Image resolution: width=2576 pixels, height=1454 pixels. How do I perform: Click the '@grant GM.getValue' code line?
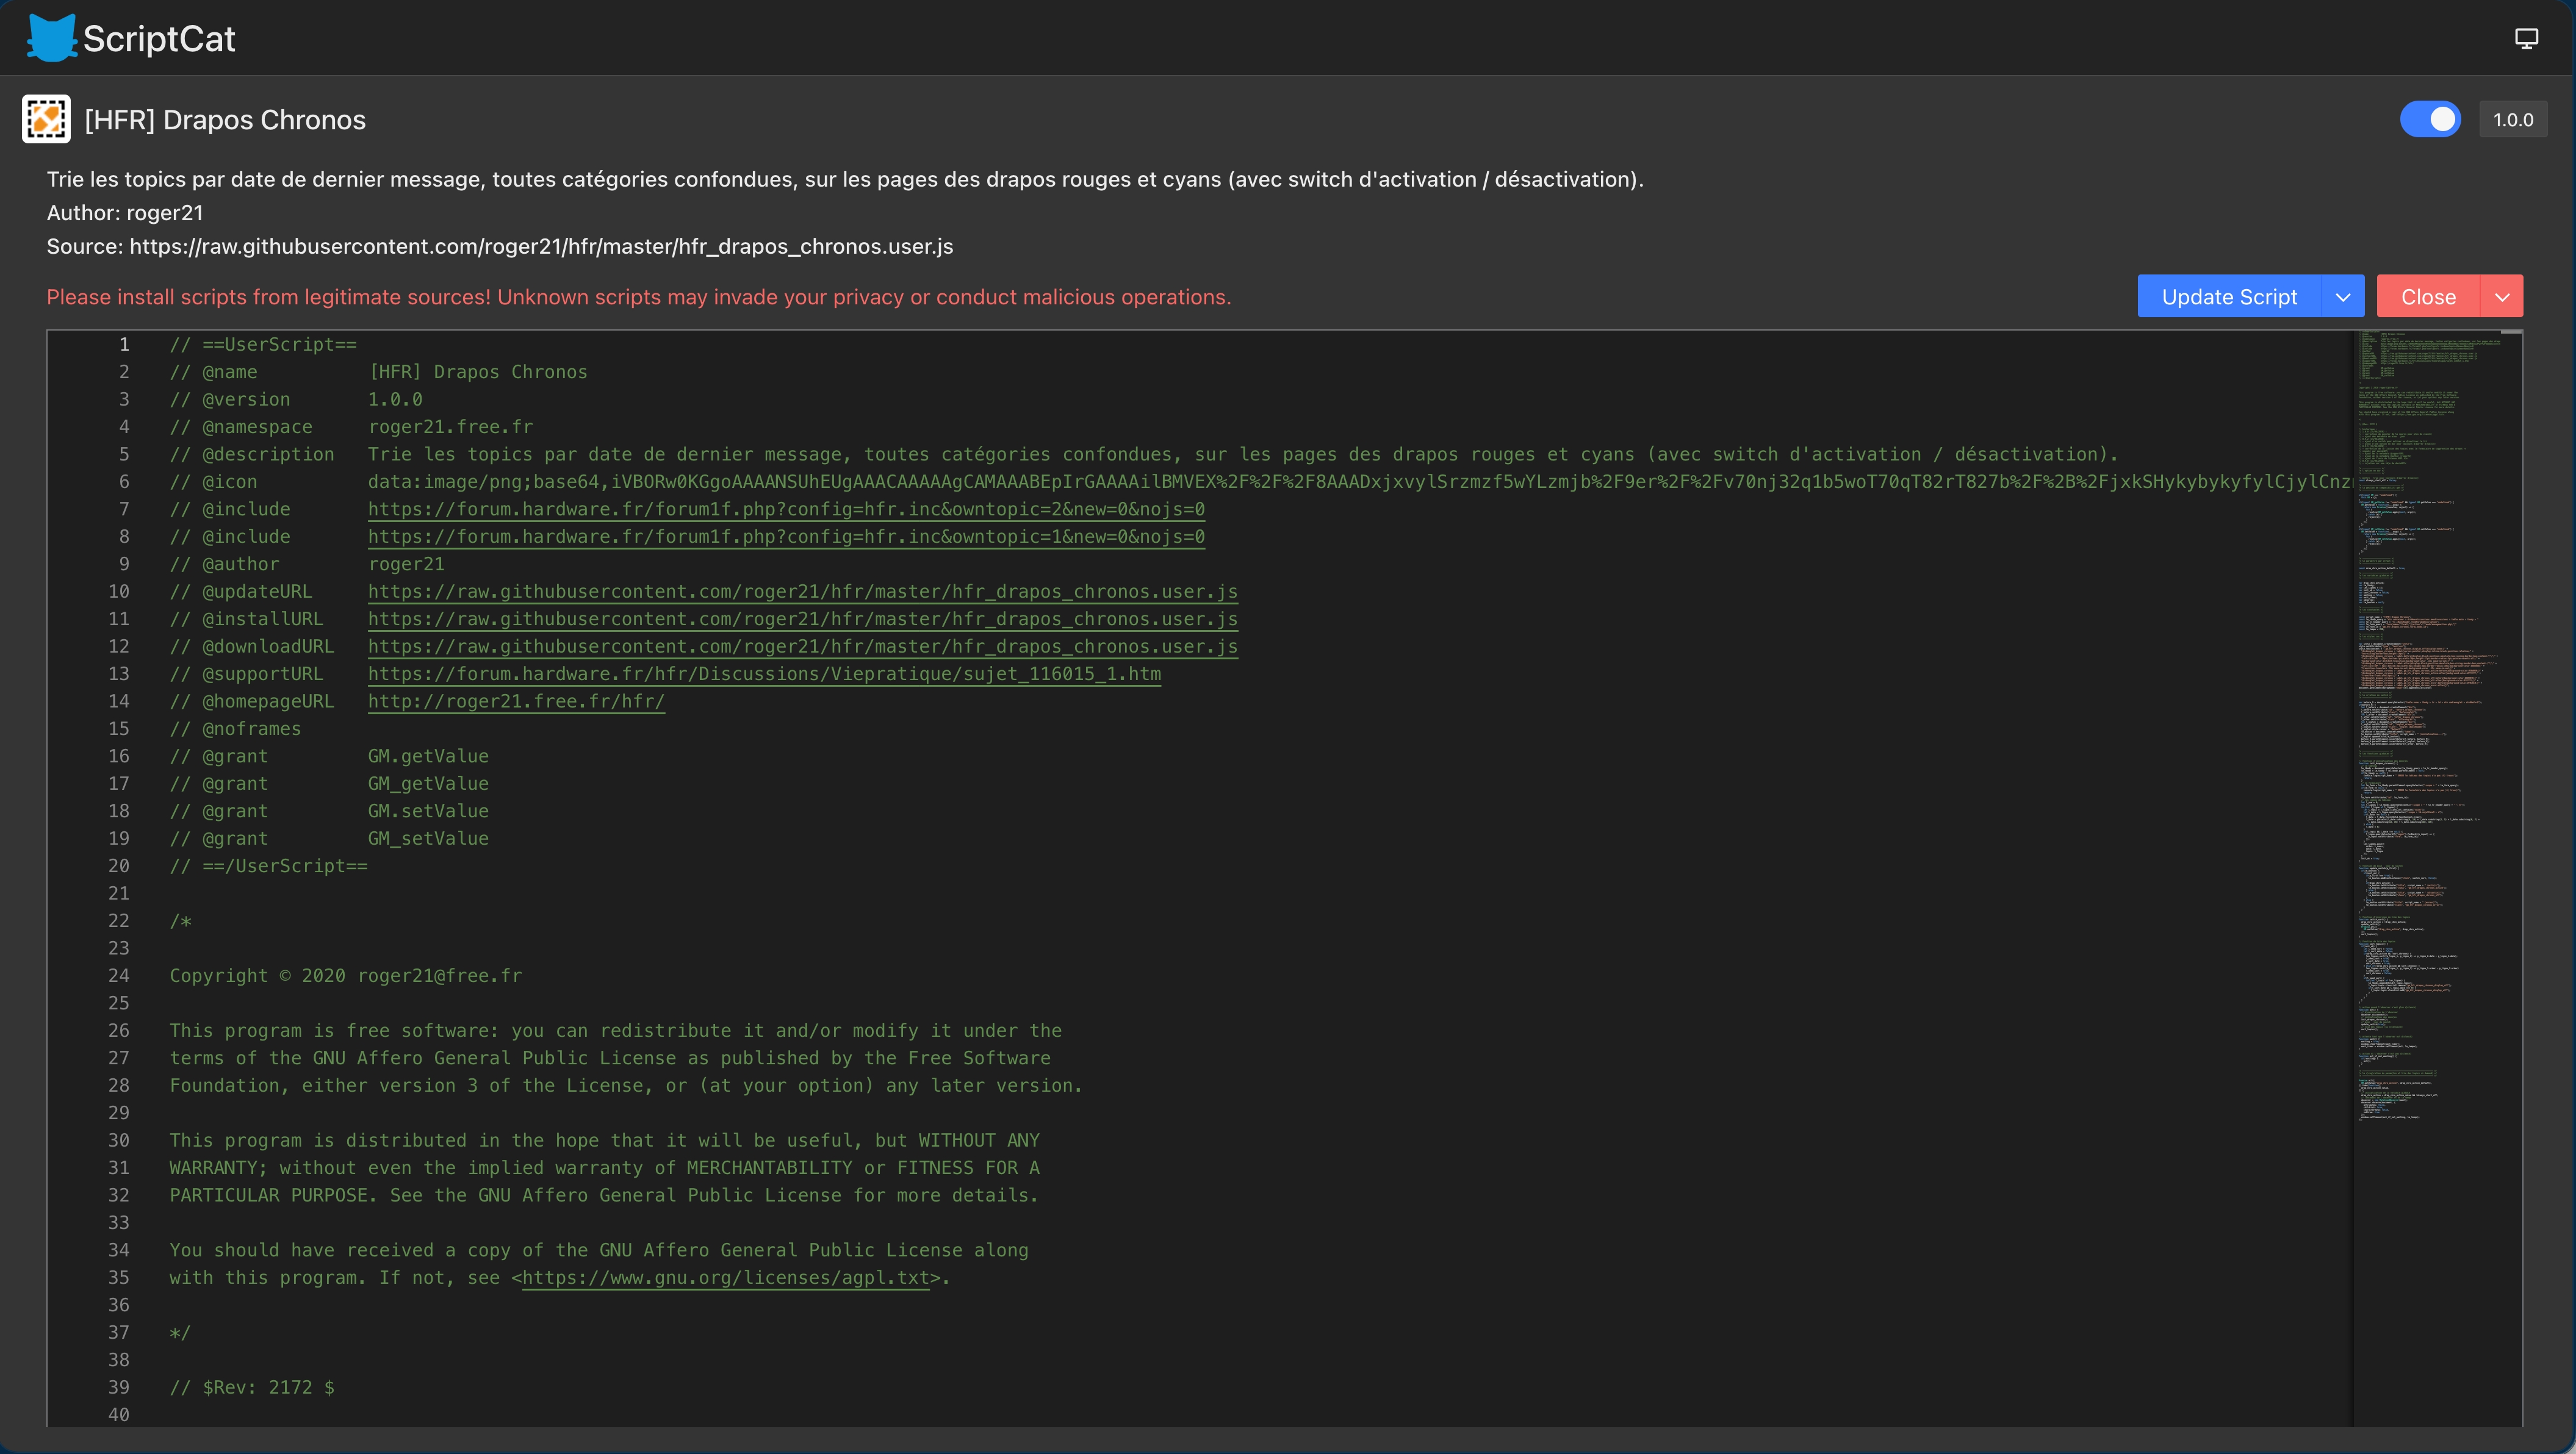(329, 756)
